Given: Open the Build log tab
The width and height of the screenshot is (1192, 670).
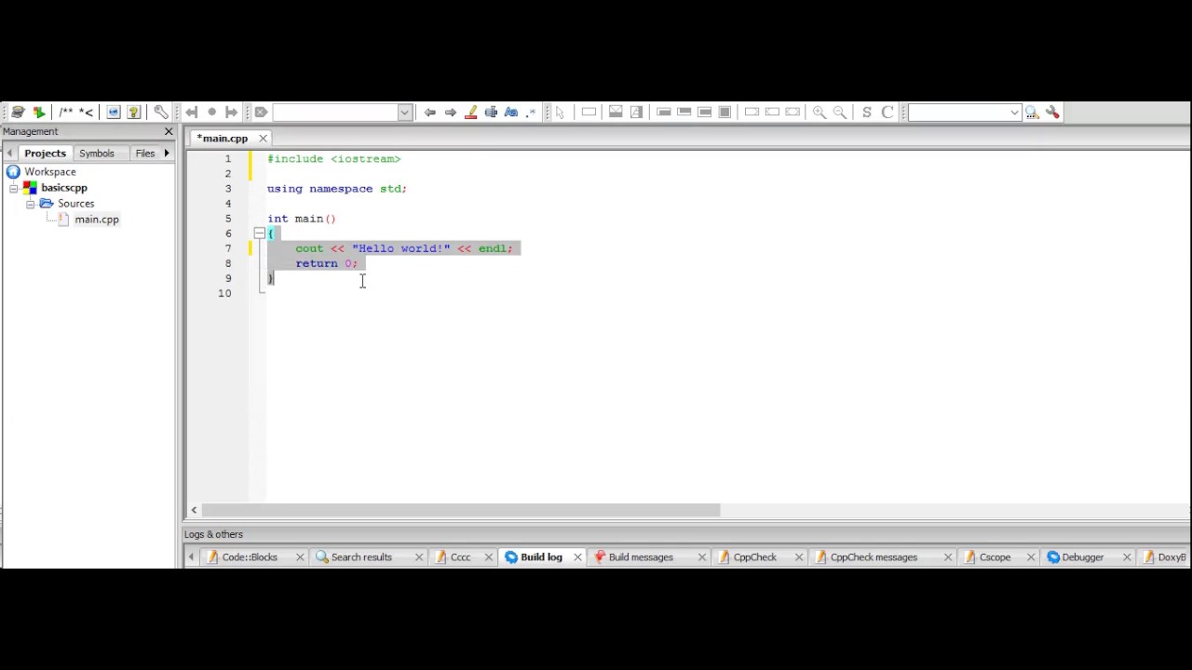Looking at the screenshot, I should 541,557.
